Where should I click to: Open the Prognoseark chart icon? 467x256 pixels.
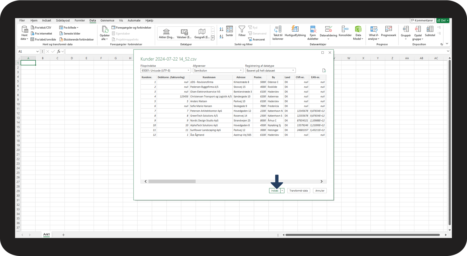[x=389, y=29]
